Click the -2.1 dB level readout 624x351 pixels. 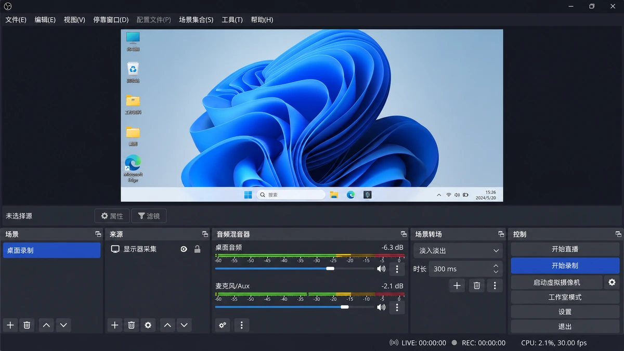[x=392, y=286]
